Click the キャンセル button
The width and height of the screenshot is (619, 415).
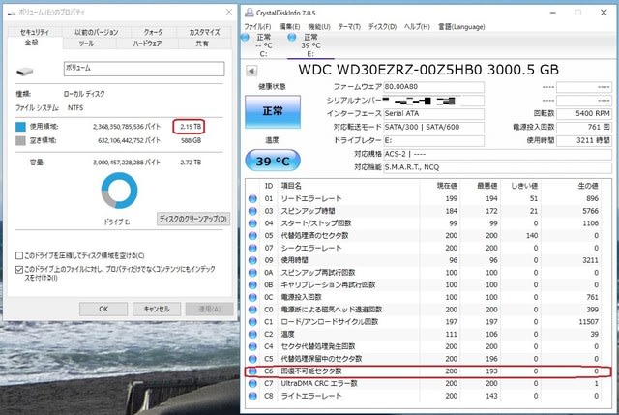click(157, 309)
